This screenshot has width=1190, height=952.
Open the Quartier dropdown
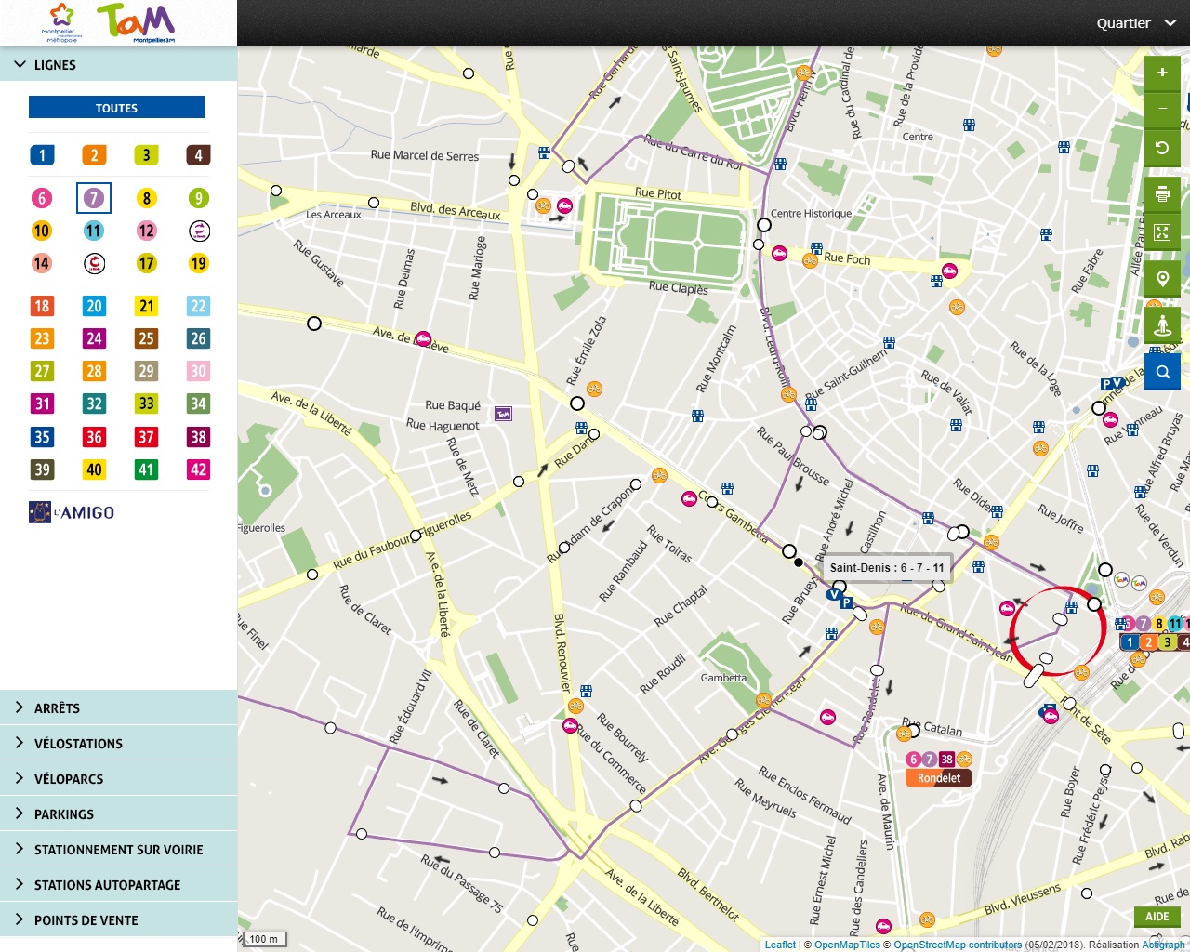coord(1135,23)
